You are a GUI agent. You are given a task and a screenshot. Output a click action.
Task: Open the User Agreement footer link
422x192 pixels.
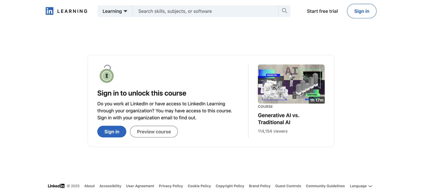click(x=140, y=186)
